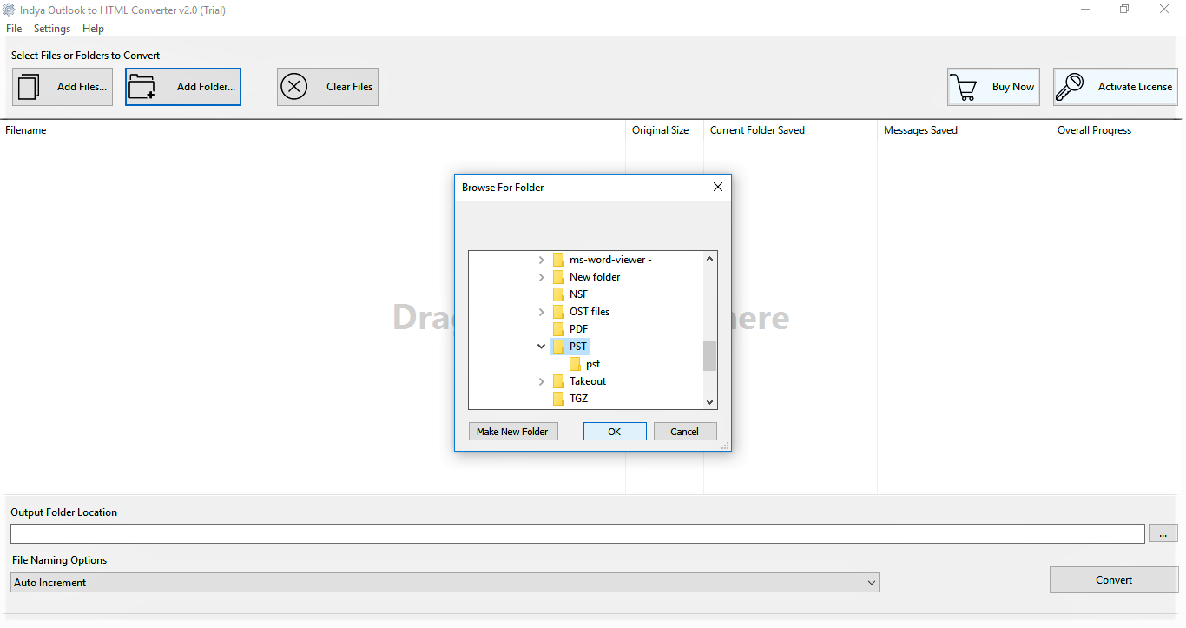
Task: Click the folder tree scrollbar up arrow
Action: (x=710, y=259)
